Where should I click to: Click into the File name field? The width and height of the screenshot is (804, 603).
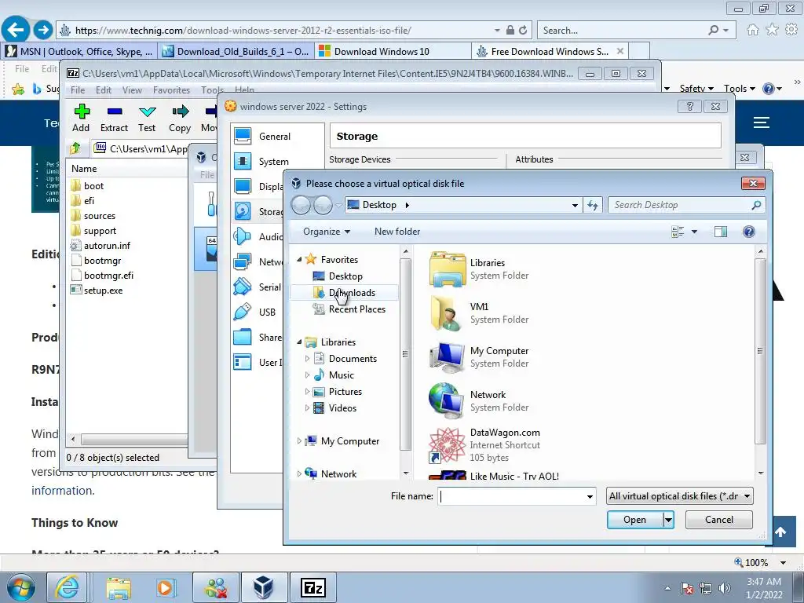(x=511, y=496)
